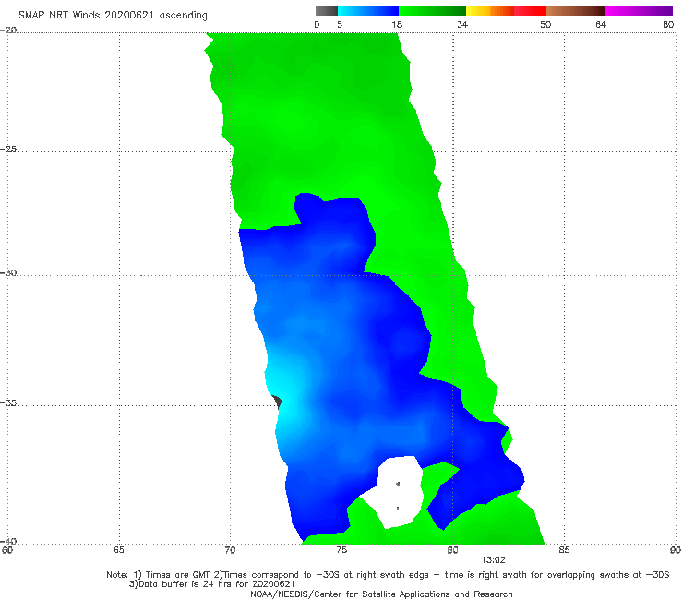
Task: Click the "75" longitude axis label
Action: click(x=341, y=550)
